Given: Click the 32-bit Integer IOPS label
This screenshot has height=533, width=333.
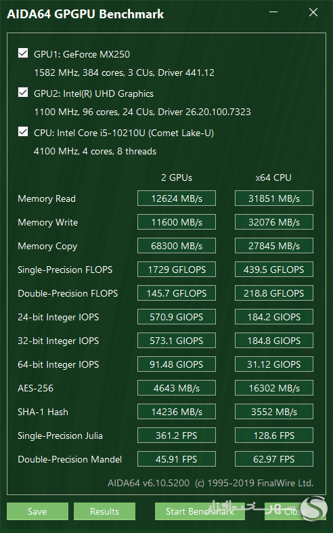Looking at the screenshot, I should click(58, 341).
